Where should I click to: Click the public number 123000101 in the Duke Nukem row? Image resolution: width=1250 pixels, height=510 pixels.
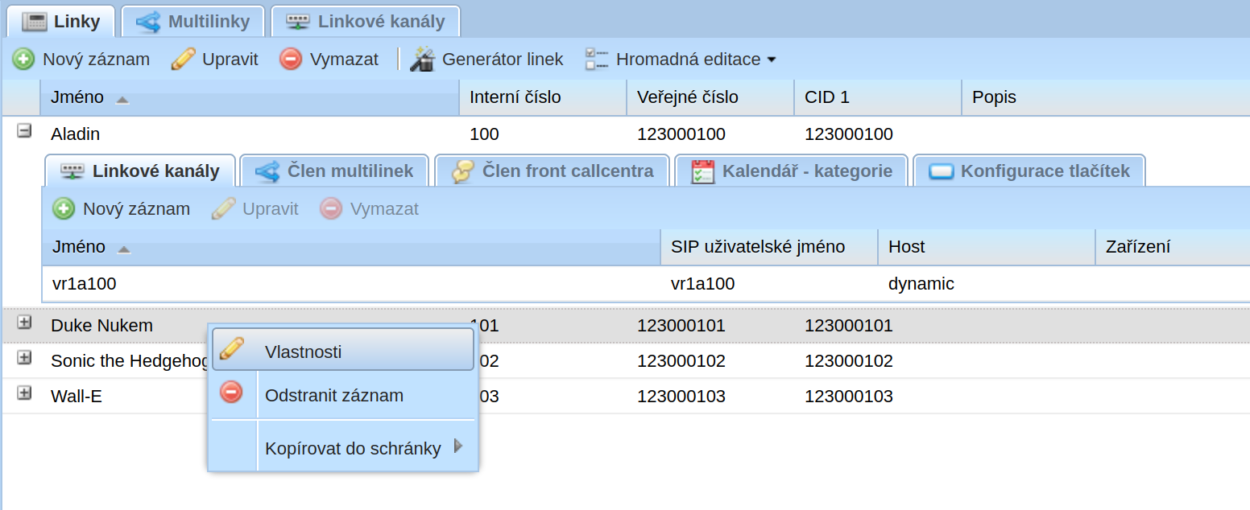click(x=681, y=326)
